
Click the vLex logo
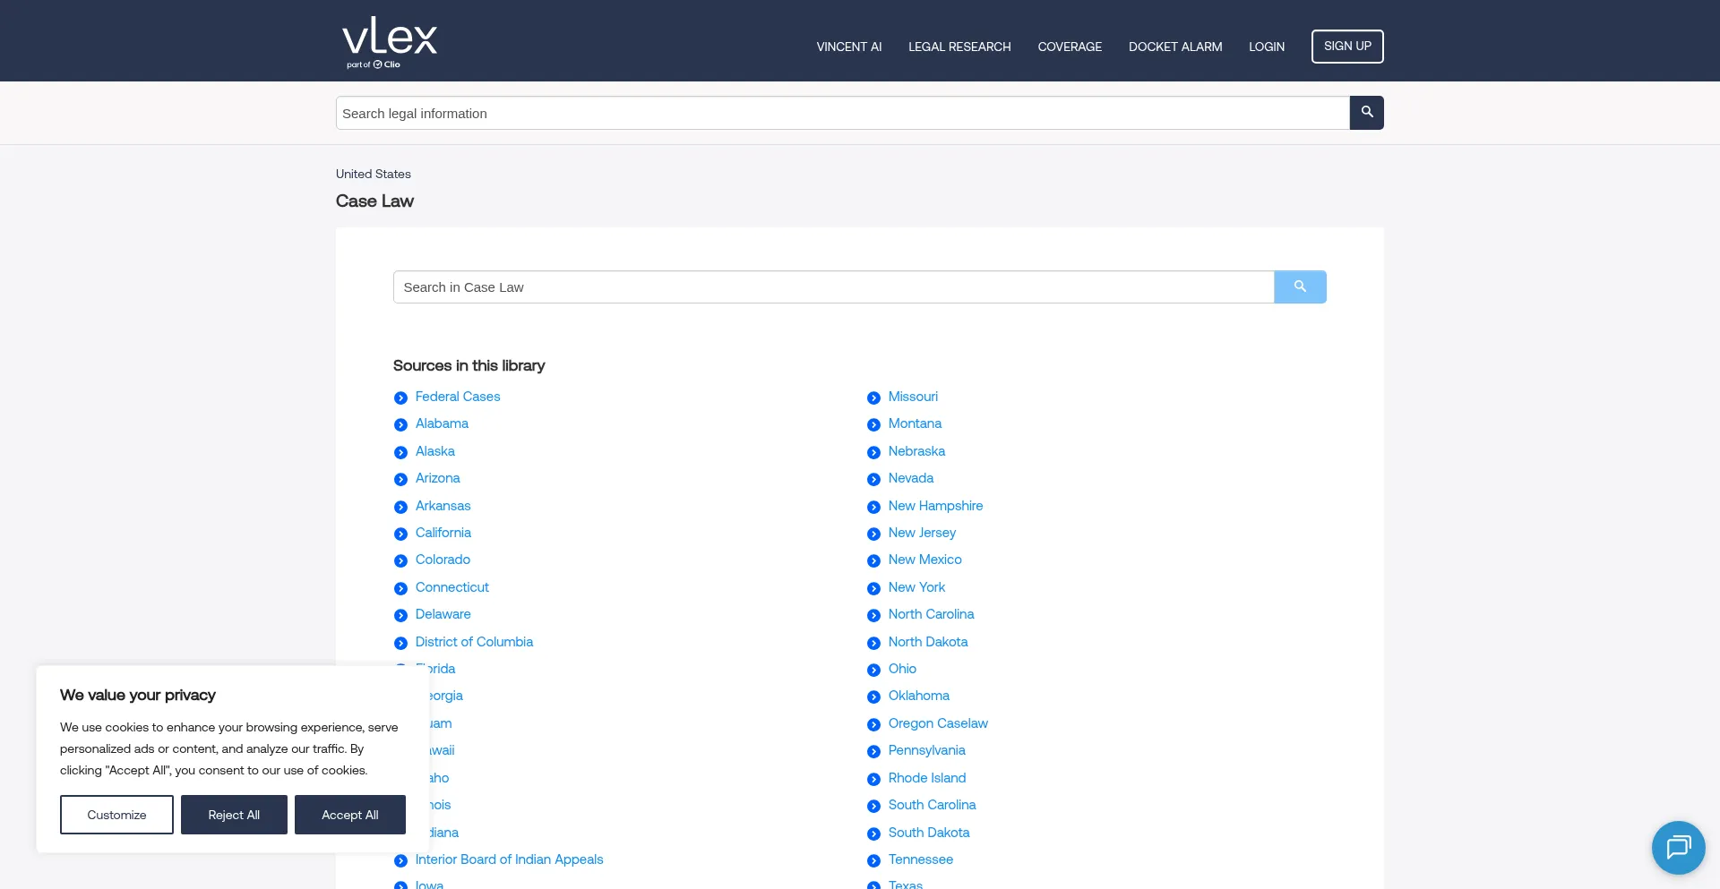tap(388, 36)
